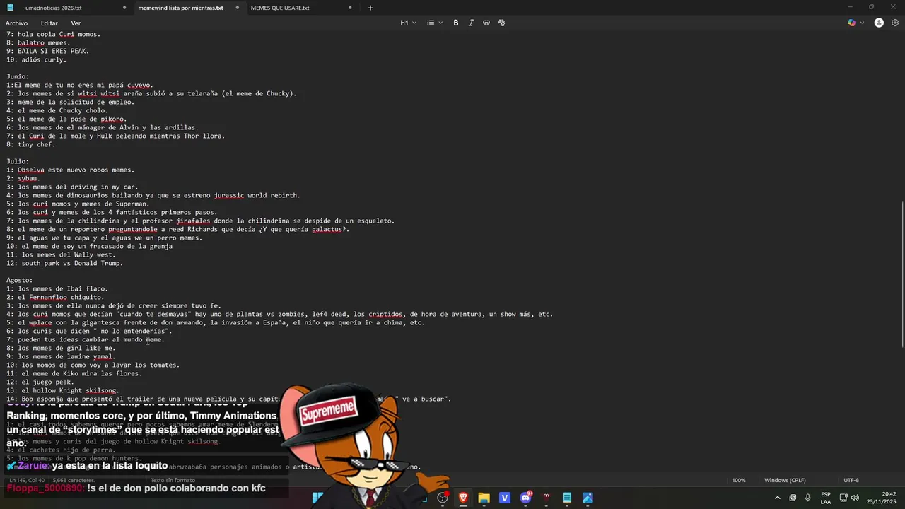Clear formatting with the toolbar icon
Screen dimensions: 905x509
[501, 23]
